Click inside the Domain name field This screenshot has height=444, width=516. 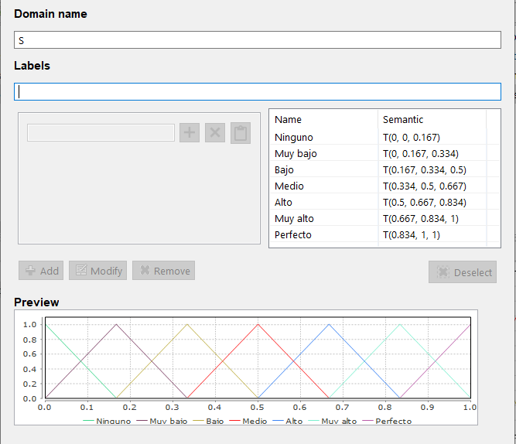(258, 39)
